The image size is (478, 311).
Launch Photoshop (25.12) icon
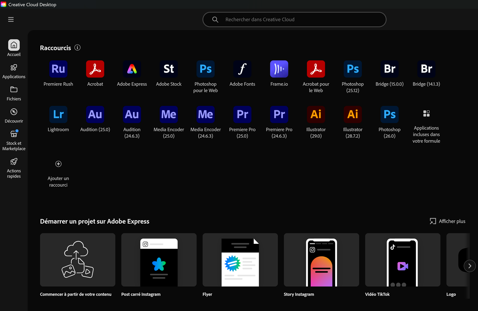[353, 69]
